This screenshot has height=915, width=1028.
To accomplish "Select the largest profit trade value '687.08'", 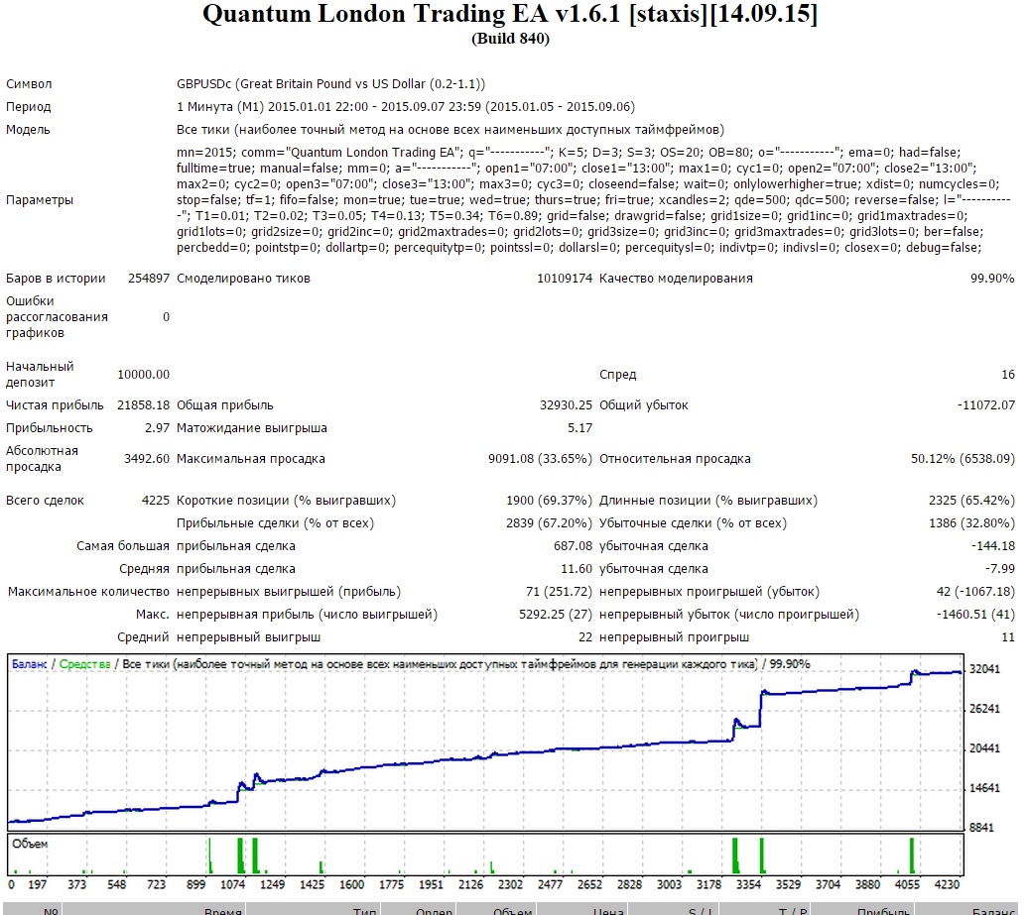I will pos(573,546).
